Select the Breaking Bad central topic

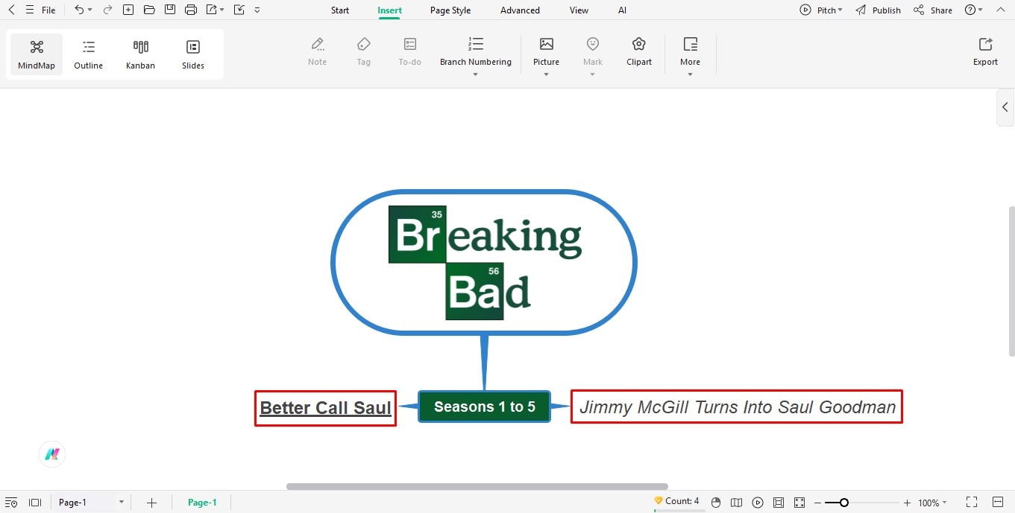click(484, 262)
